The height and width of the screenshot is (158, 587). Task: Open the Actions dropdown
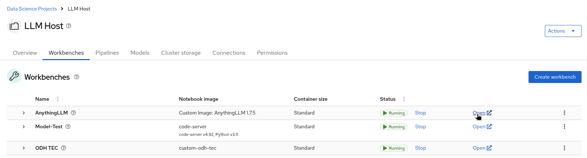click(x=563, y=31)
